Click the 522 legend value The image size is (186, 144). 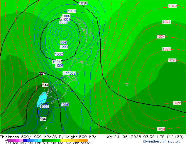[38, 143]
